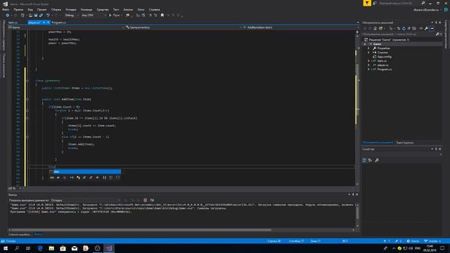Toggle word wrap in the Output panel
This screenshot has width=450, height=253.
152,200
